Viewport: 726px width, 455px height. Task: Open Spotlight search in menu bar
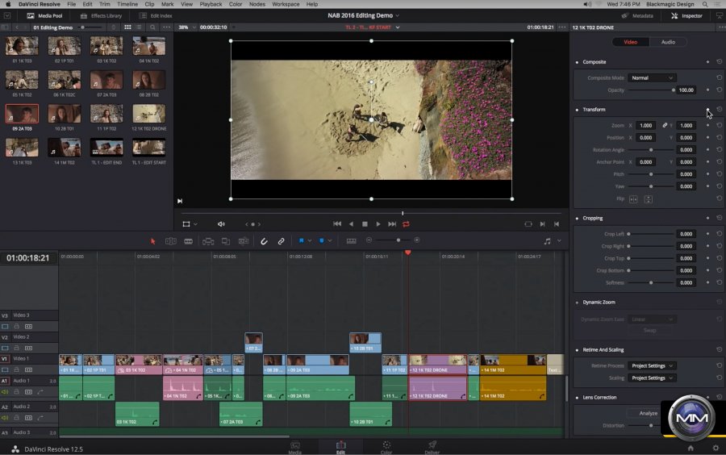[705, 4]
